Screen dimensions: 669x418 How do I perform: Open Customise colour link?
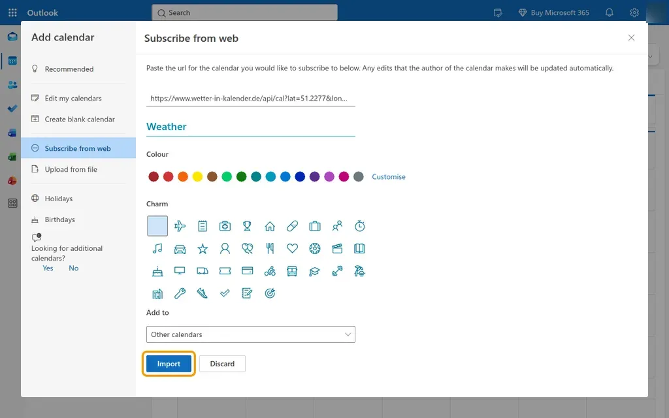[388, 176]
